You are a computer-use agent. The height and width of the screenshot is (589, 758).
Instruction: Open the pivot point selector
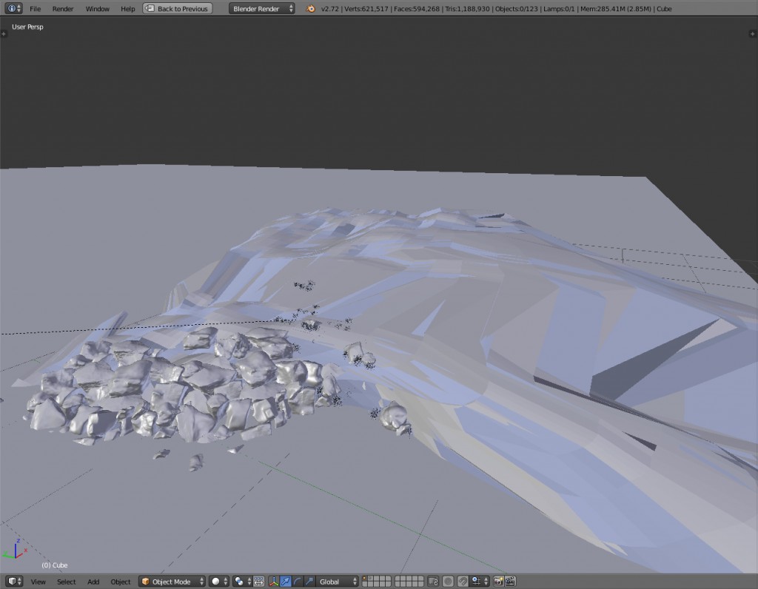(x=244, y=582)
